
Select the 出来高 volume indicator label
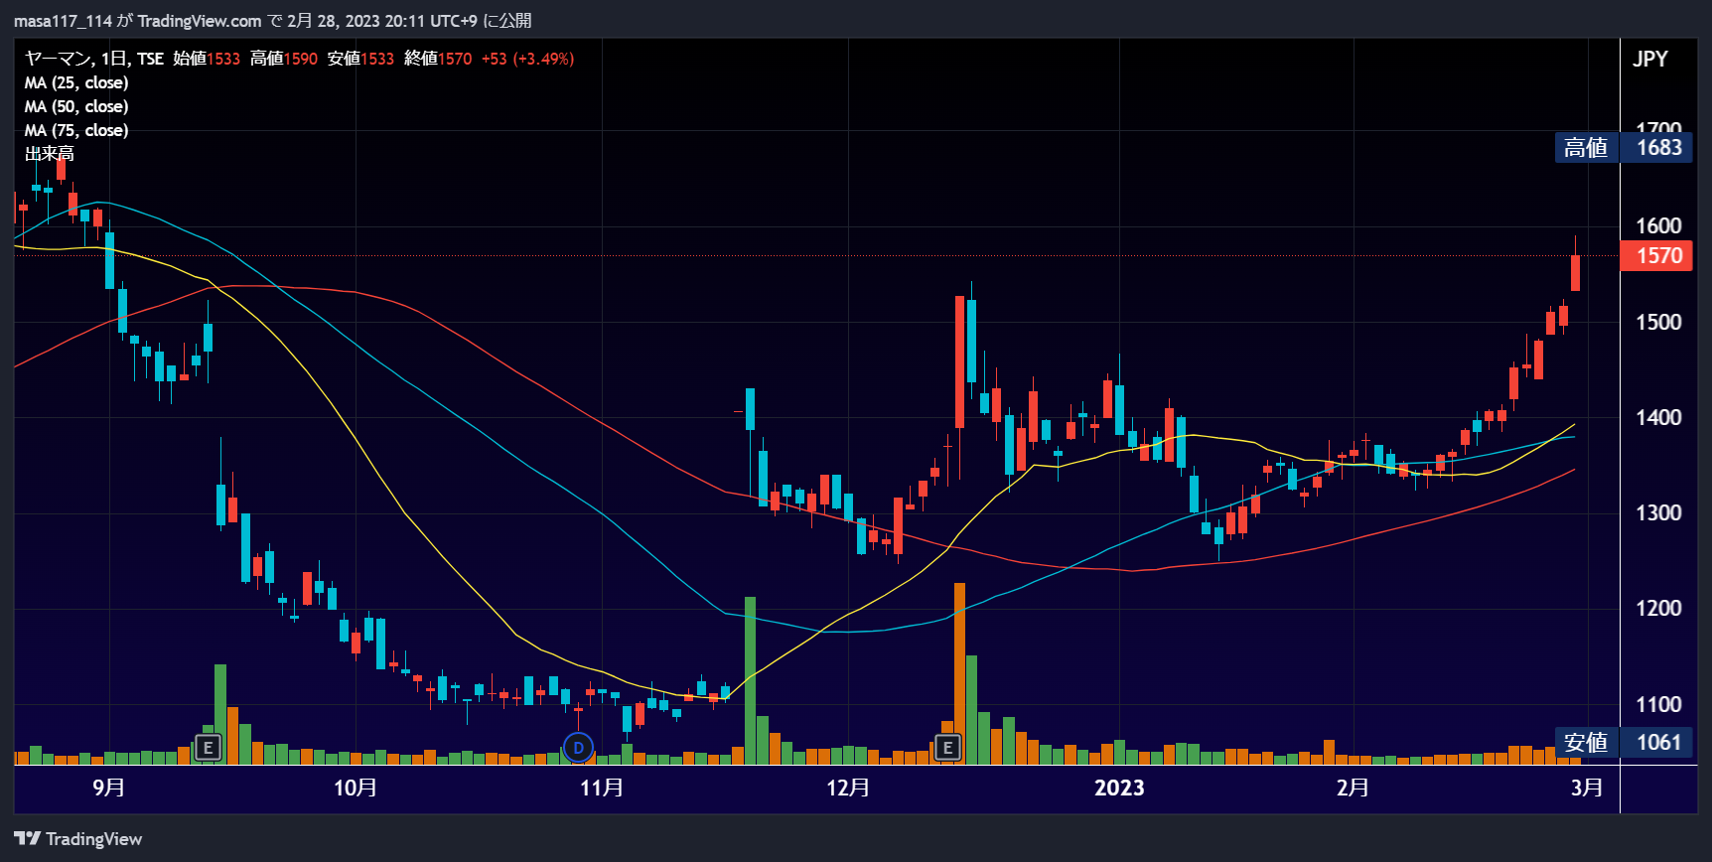tap(50, 154)
